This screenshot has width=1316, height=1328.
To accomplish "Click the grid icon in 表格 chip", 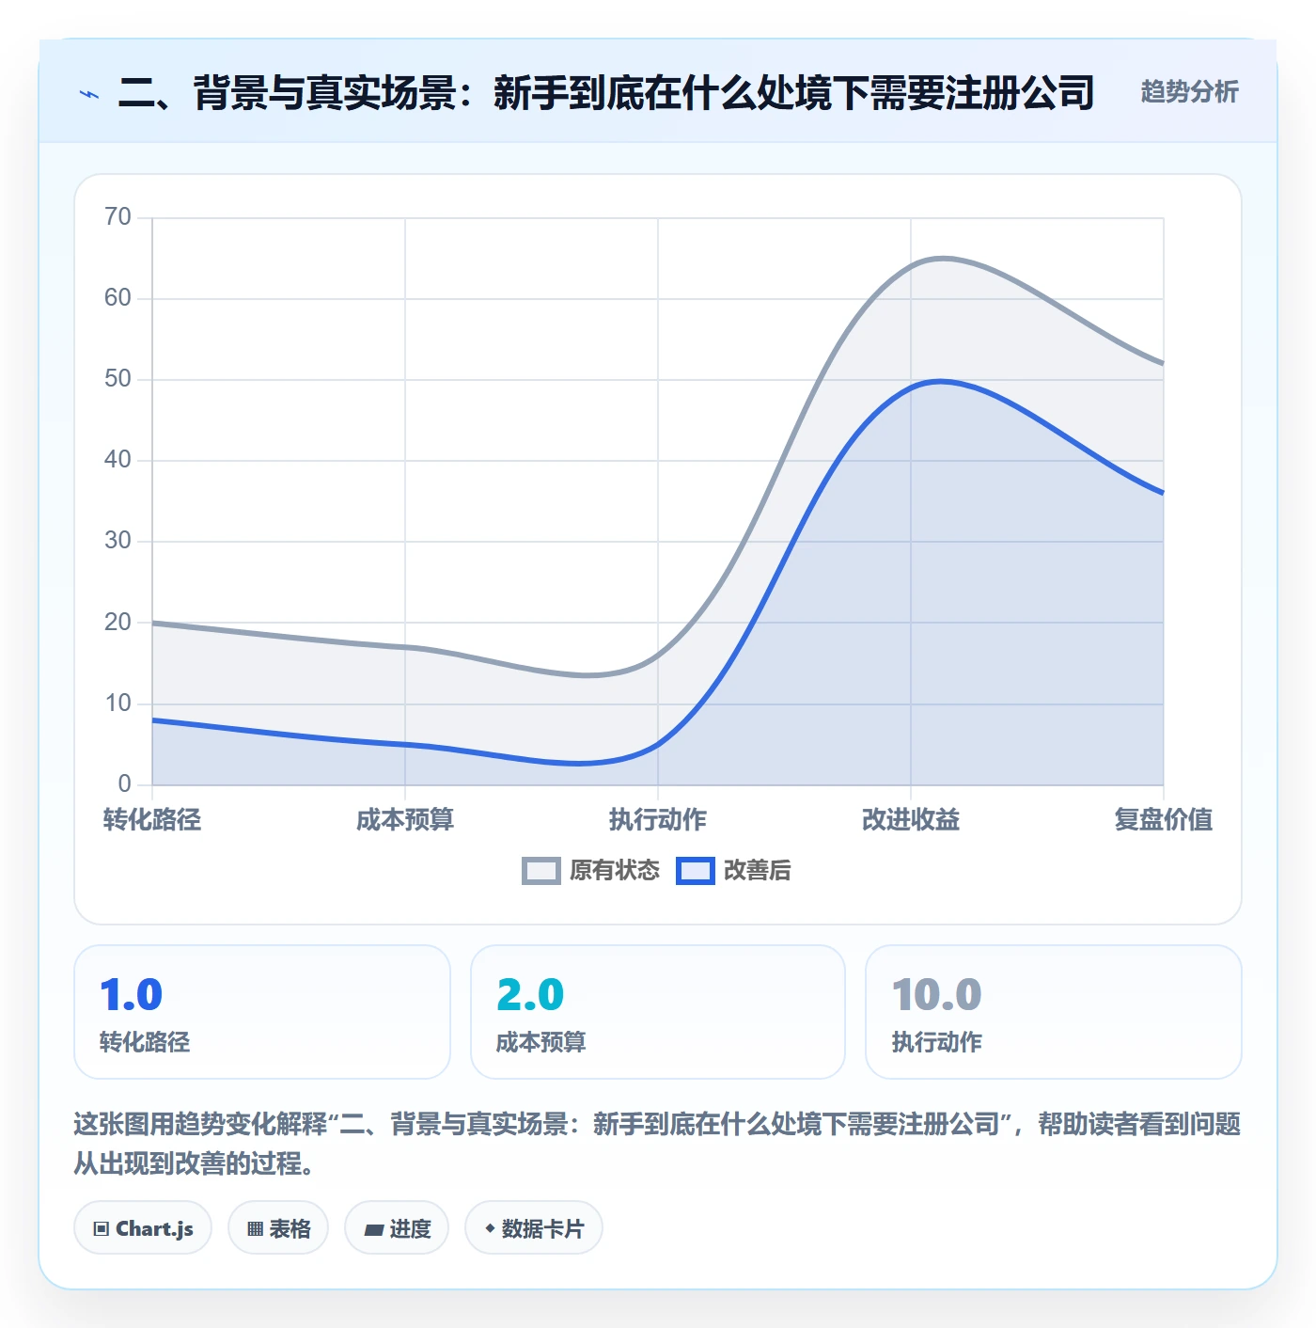I will (x=255, y=1229).
